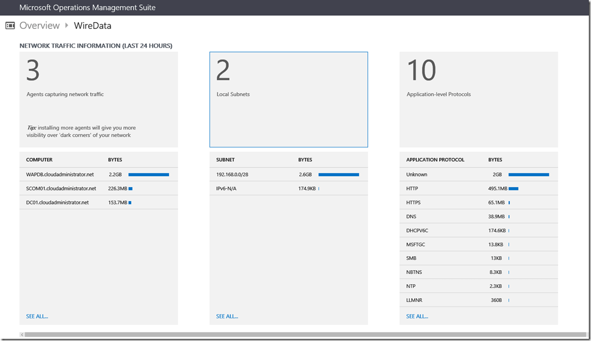Click the Unknown protocol bytes bar
The image size is (591, 341).
(528, 175)
